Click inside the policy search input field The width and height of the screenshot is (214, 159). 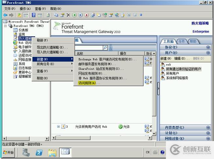coord(89,48)
